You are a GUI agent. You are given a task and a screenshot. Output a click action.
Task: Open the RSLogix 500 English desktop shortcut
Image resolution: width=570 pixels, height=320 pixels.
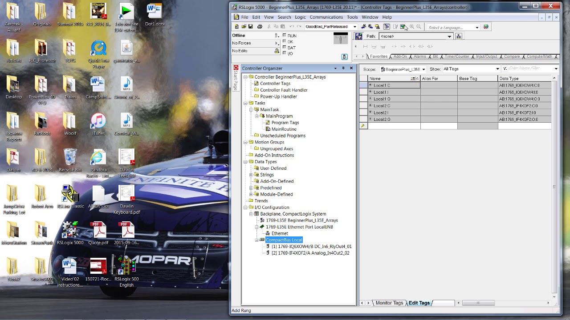(126, 271)
